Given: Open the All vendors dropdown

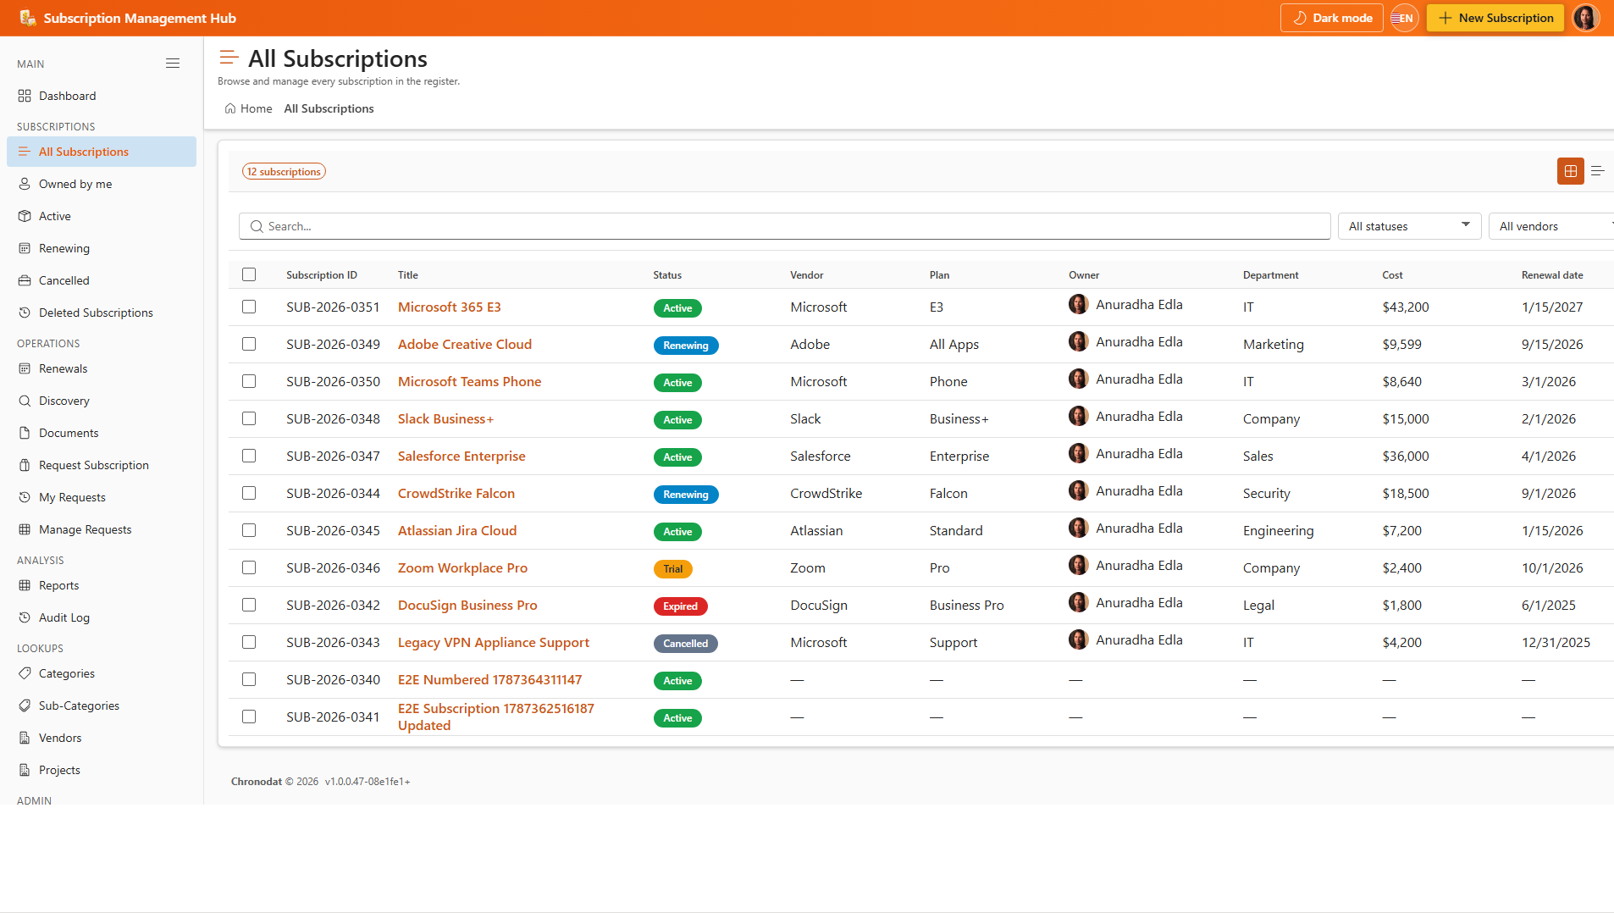Looking at the screenshot, I should click(1551, 226).
